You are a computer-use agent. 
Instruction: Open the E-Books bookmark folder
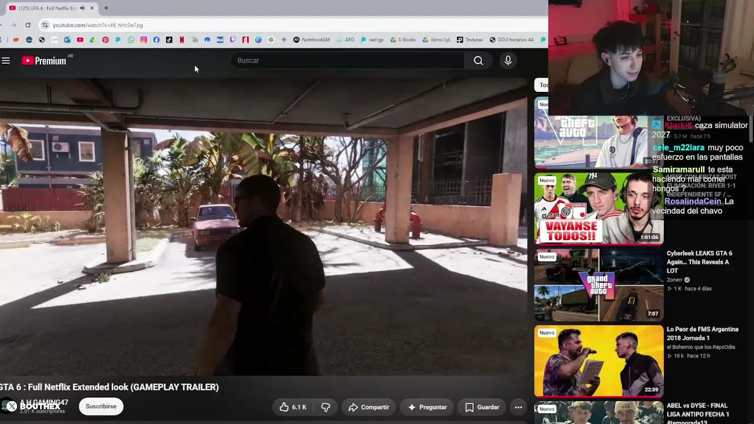[403, 39]
